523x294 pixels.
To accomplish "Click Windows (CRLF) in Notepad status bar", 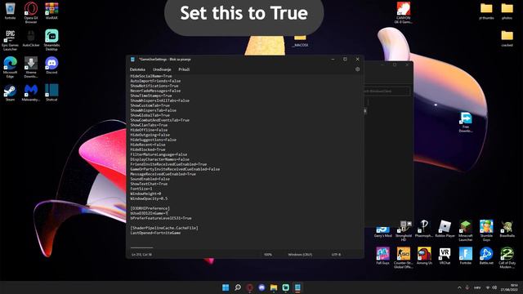I will coord(300,254).
